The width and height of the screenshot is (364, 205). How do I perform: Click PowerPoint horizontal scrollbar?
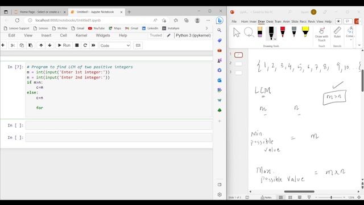(299, 191)
